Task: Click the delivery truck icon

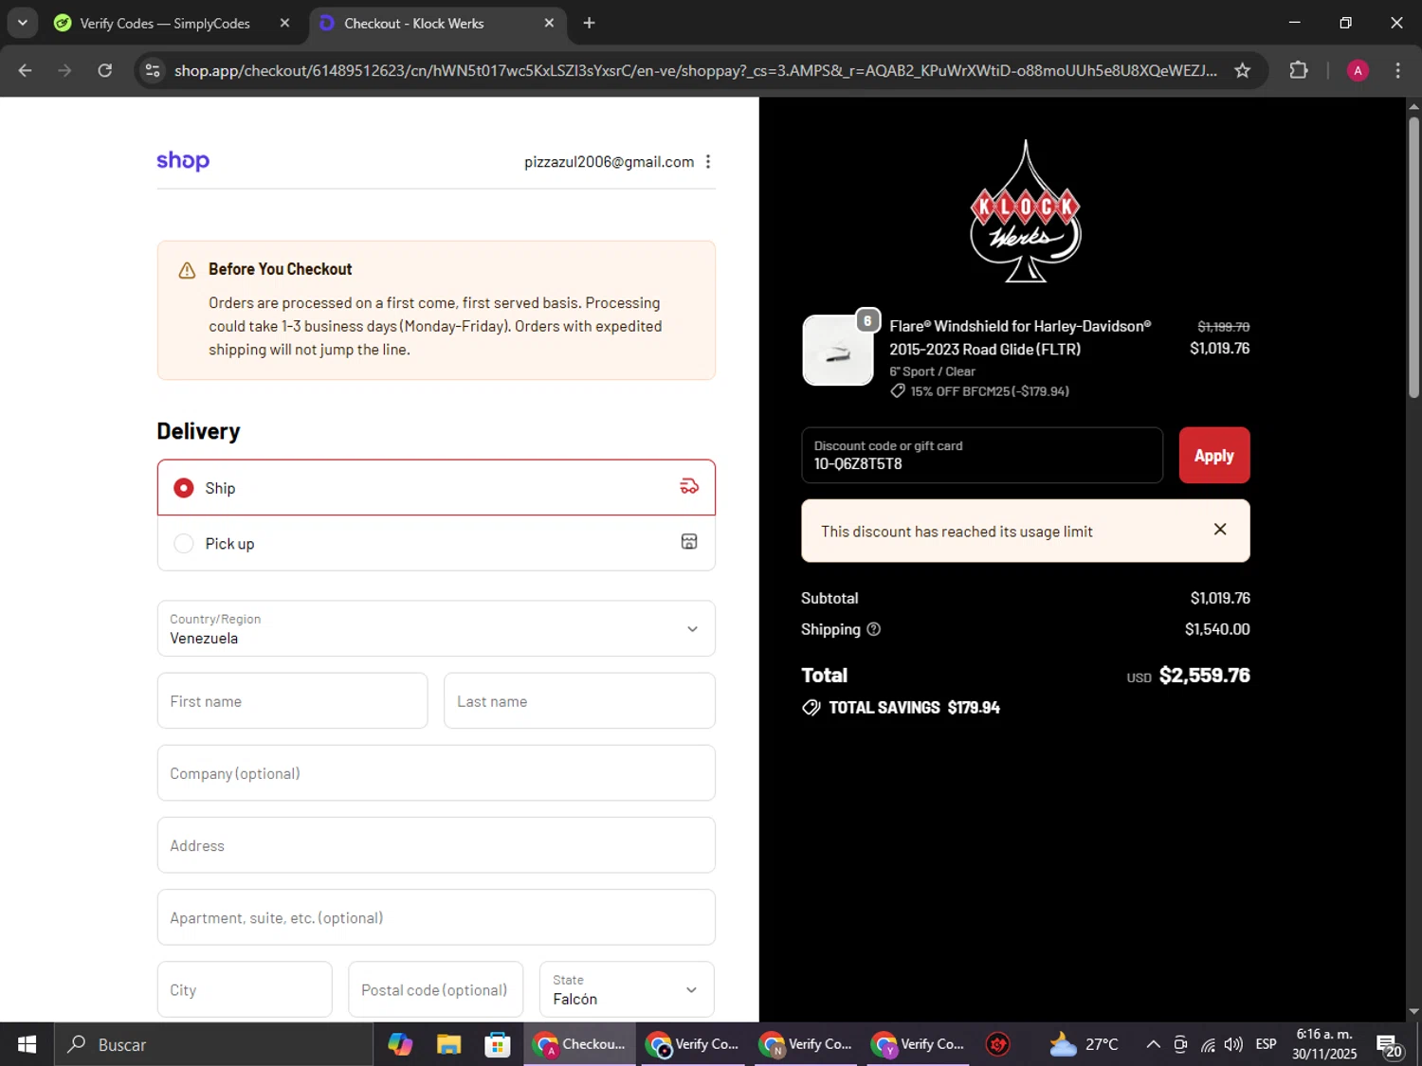Action: point(689,487)
